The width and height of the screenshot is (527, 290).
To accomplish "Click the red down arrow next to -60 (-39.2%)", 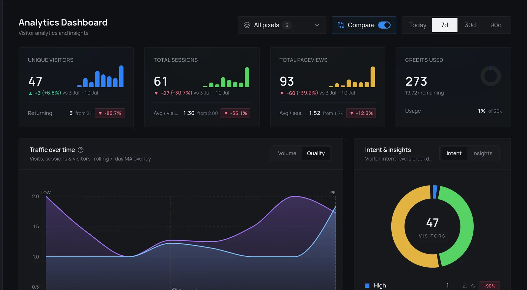I will click(x=282, y=93).
